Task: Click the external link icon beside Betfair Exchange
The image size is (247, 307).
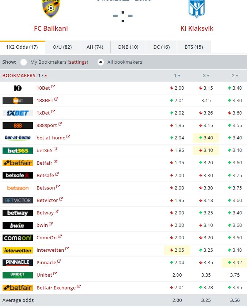Action: click(79, 286)
